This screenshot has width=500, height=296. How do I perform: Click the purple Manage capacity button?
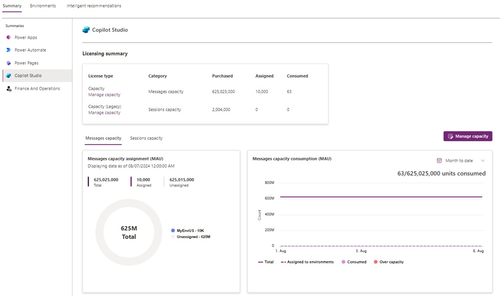[x=468, y=136]
